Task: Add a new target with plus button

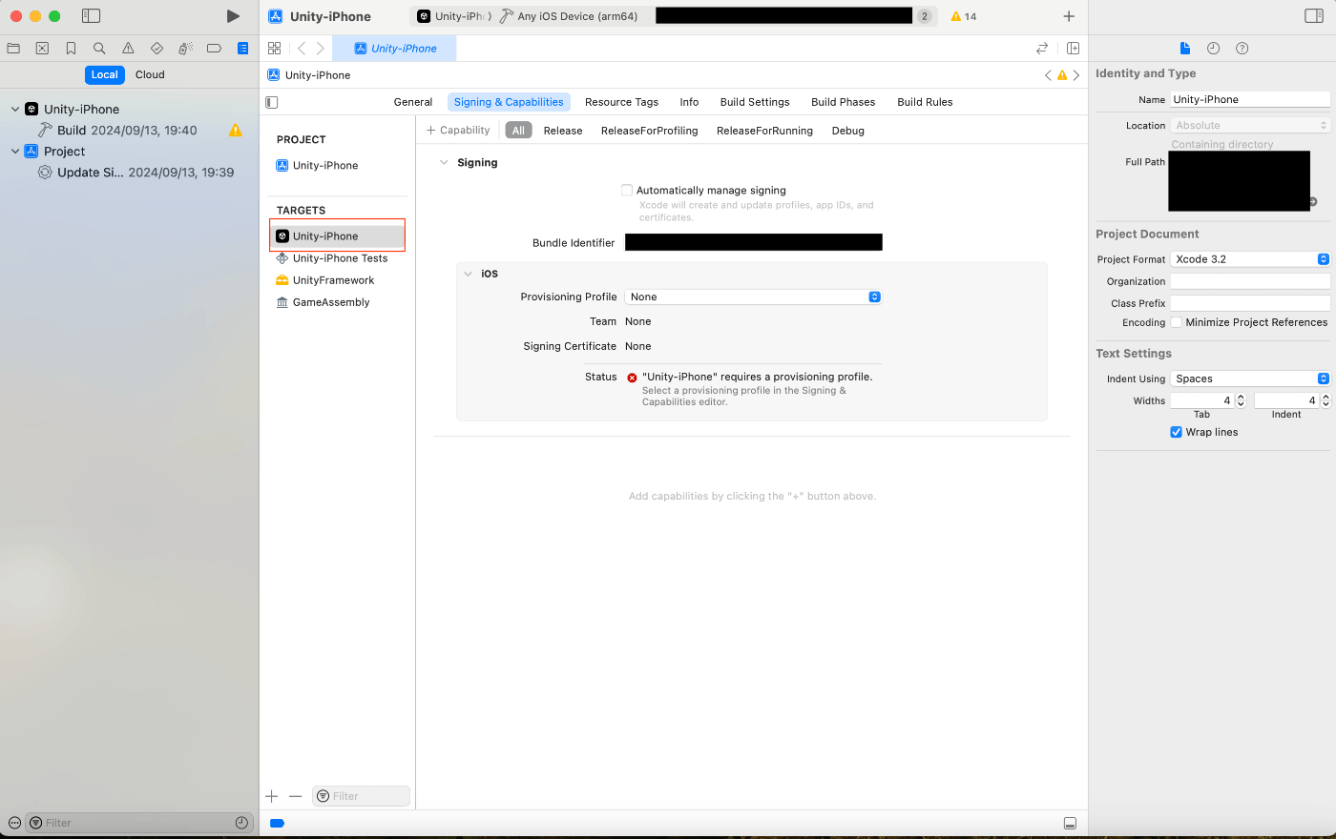Action: tap(272, 796)
